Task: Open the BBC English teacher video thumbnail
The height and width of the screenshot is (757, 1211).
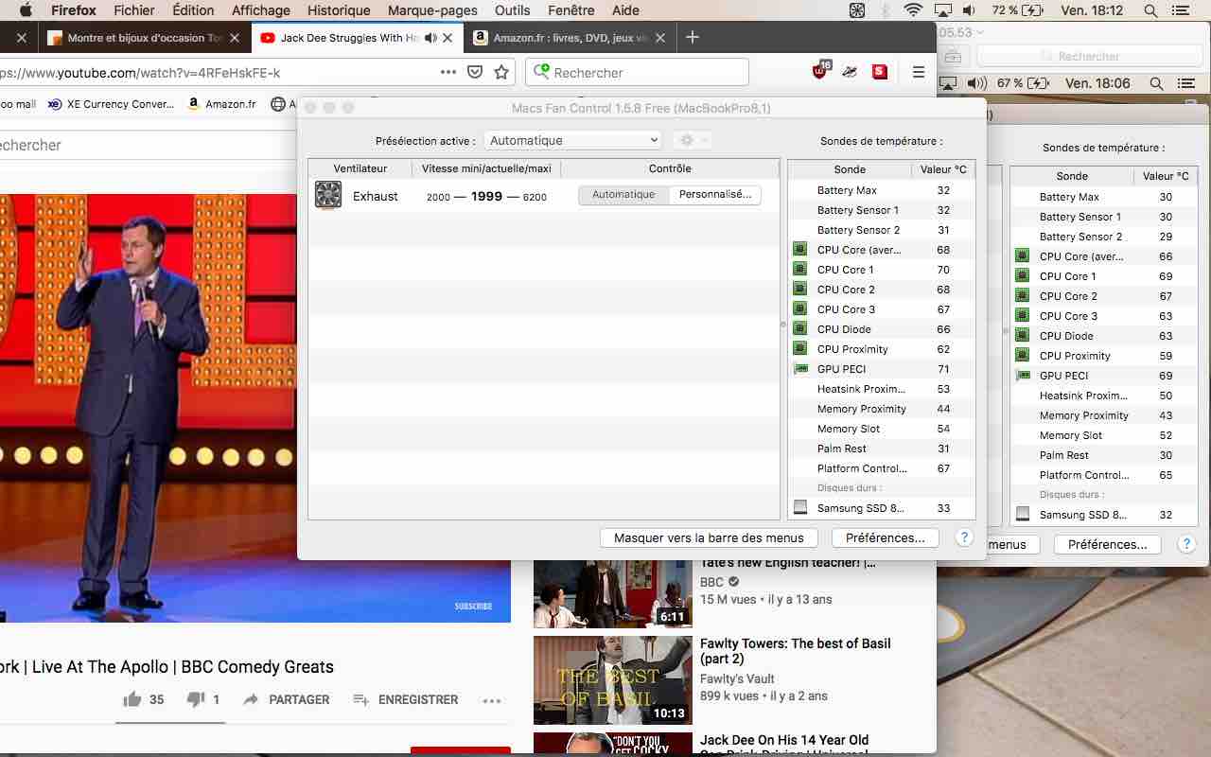Action: 613,593
